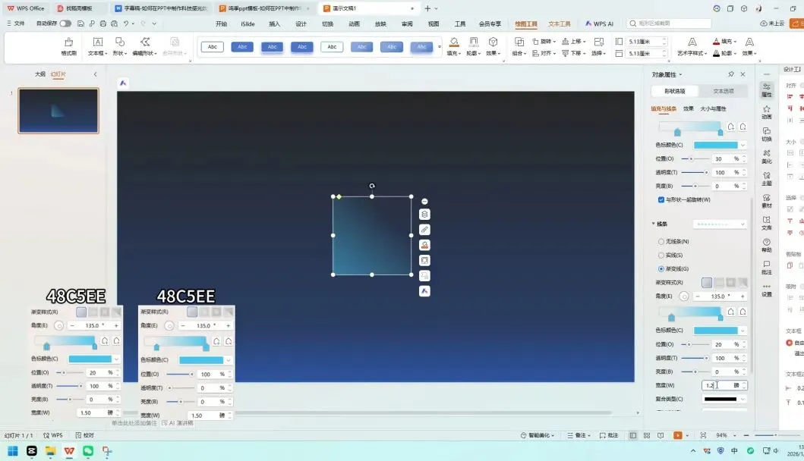Open the Align (对齐) dropdown

tap(544, 53)
